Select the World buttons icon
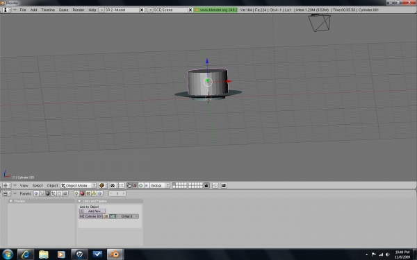Image resolution: width=417 pixels, height=260 pixels. (x=100, y=193)
